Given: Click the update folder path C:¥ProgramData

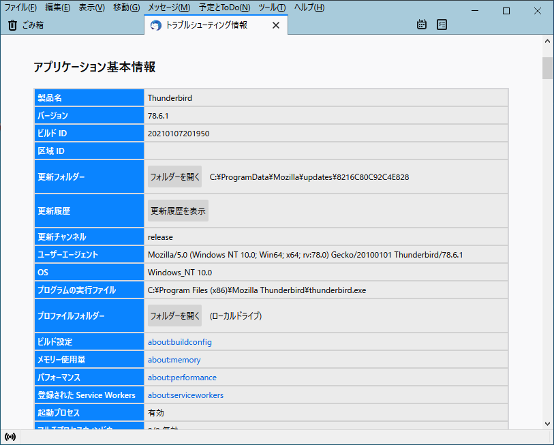Looking at the screenshot, I should click(x=309, y=177).
